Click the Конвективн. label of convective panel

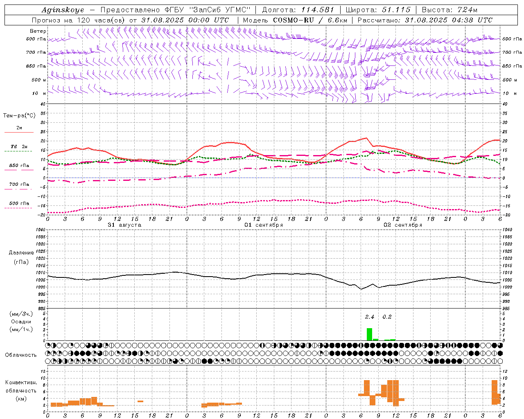click(21, 383)
